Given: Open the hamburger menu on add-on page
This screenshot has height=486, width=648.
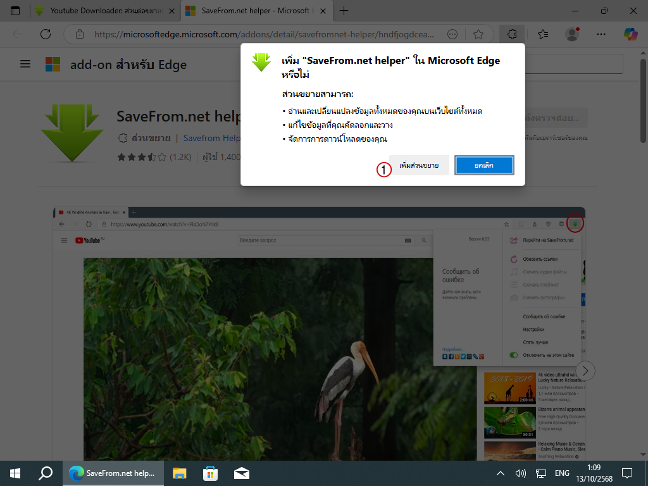Looking at the screenshot, I should (x=25, y=64).
